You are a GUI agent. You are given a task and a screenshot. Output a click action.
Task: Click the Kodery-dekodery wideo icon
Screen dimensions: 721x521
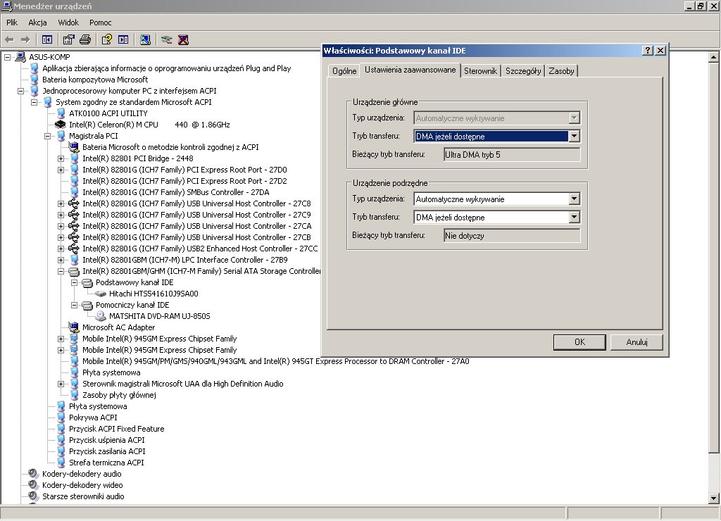pos(34,485)
